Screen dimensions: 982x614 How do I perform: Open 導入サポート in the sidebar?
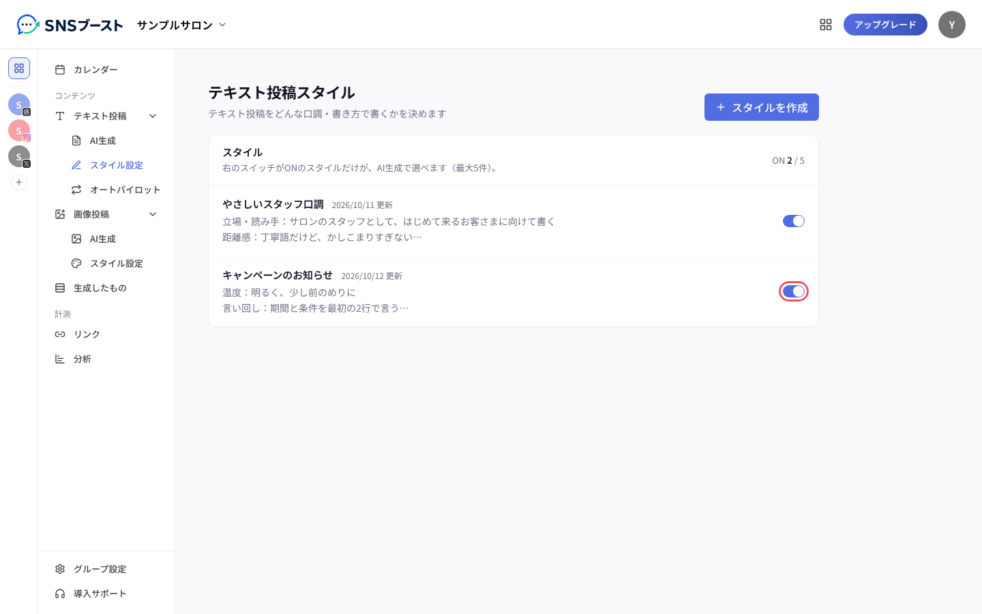pyautogui.click(x=106, y=594)
